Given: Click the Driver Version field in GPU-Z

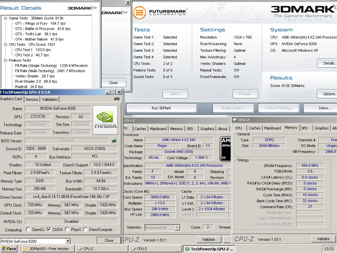Looking at the screenshot, I should tap(71, 196).
